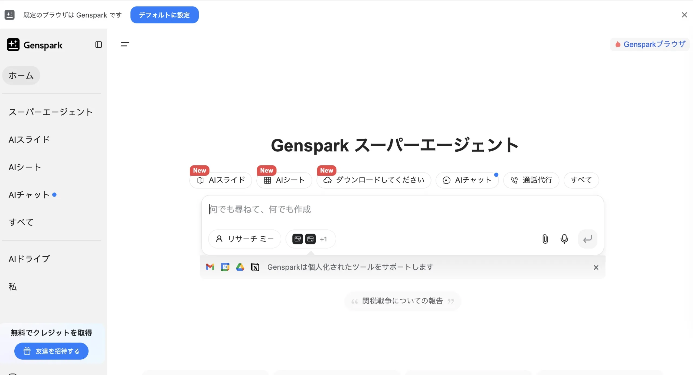Screen dimensions: 693x375
Task: Submit prompt with enter arrow button
Action: (588, 239)
